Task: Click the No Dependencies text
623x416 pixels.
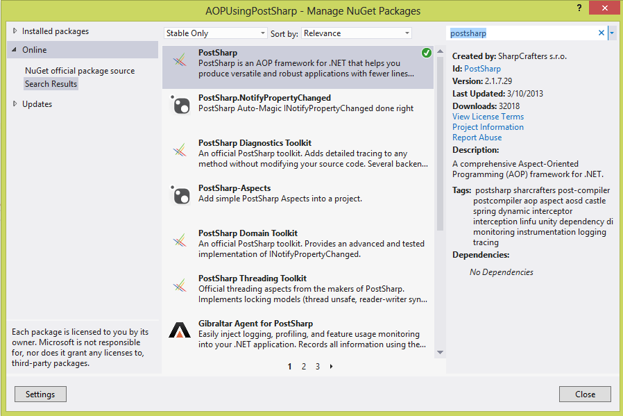Action: tap(502, 272)
